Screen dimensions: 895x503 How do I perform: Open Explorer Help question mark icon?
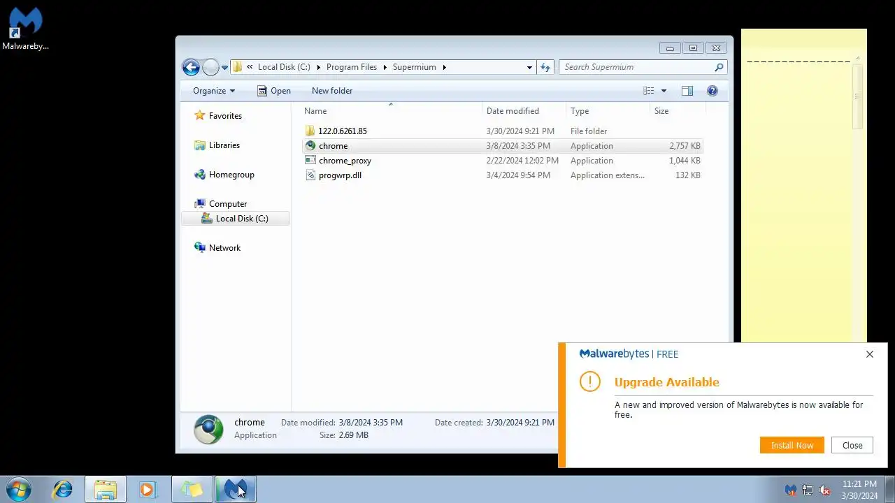[713, 91]
